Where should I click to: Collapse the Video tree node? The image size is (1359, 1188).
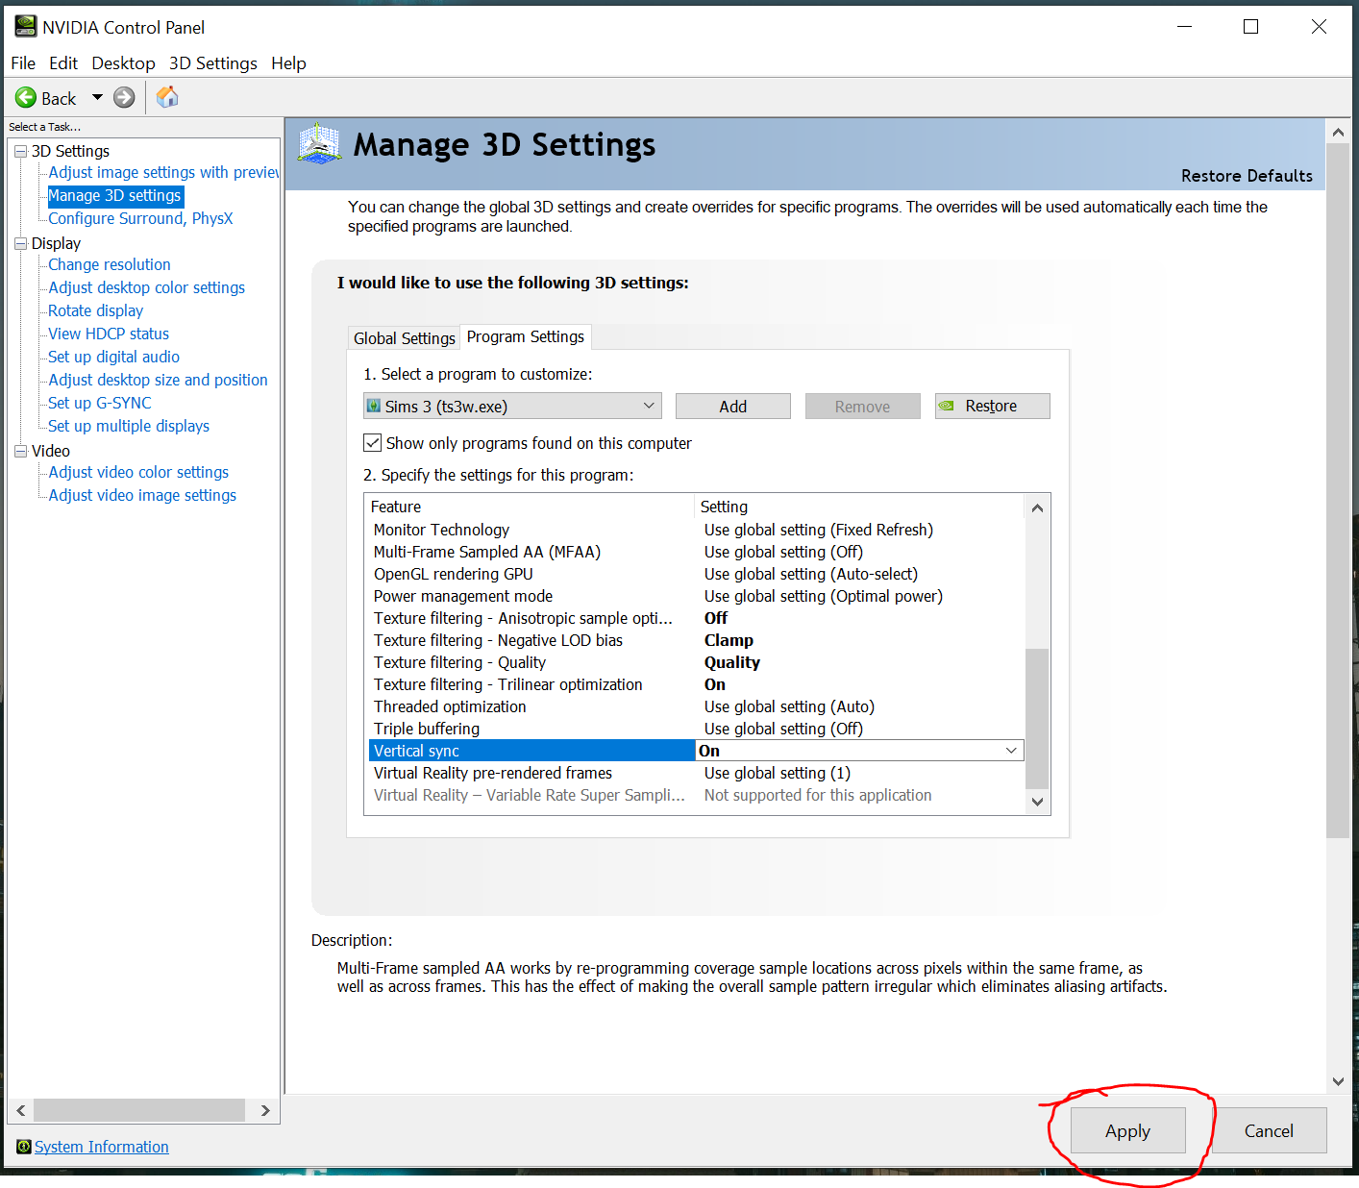tap(21, 451)
